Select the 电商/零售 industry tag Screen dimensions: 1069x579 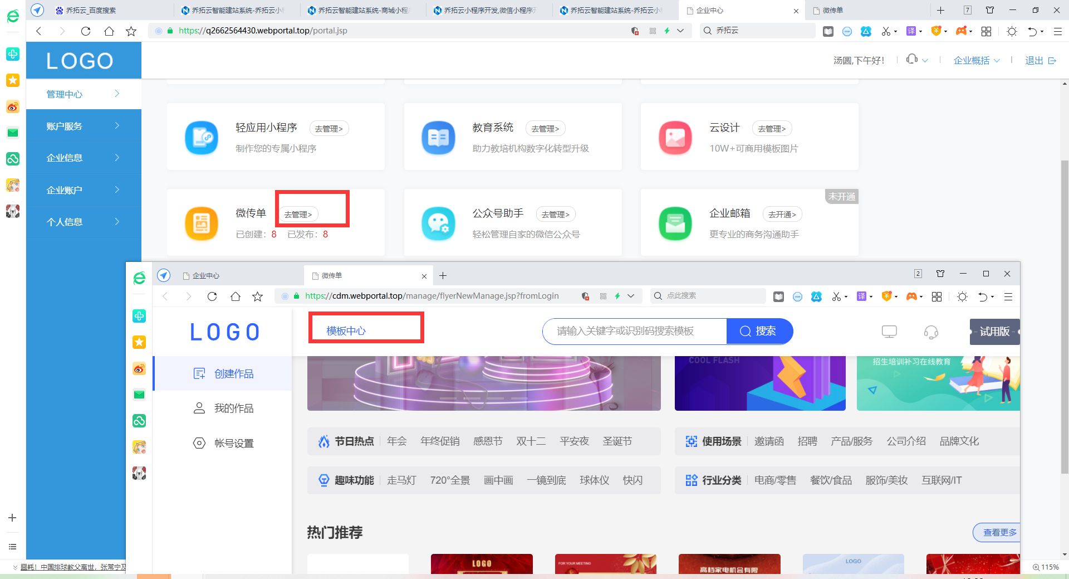775,480
